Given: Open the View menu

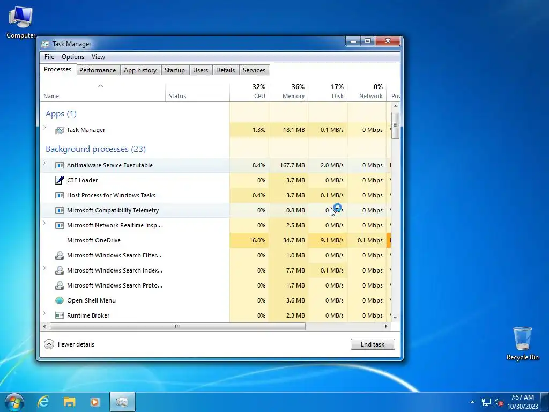Looking at the screenshot, I should pyautogui.click(x=98, y=57).
